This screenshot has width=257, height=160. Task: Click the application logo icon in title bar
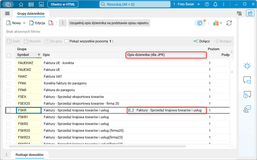[x=8, y=4]
